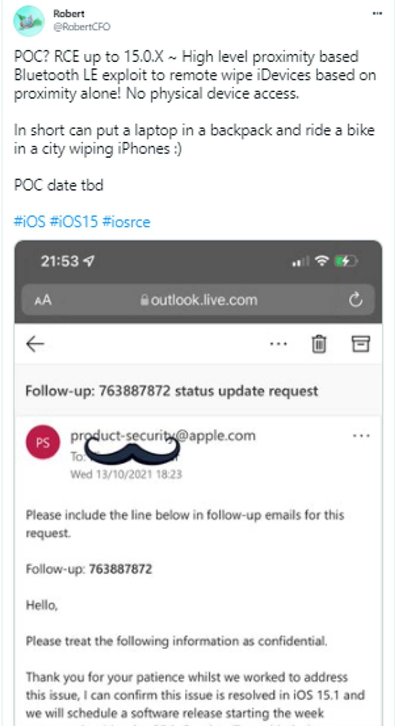Open Robert's profile avatar

pyautogui.click(x=29, y=21)
